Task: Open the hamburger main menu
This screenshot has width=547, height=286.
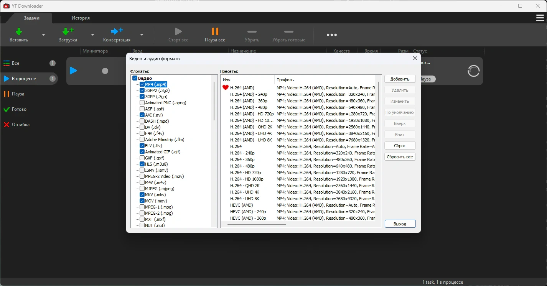Action: click(x=540, y=18)
